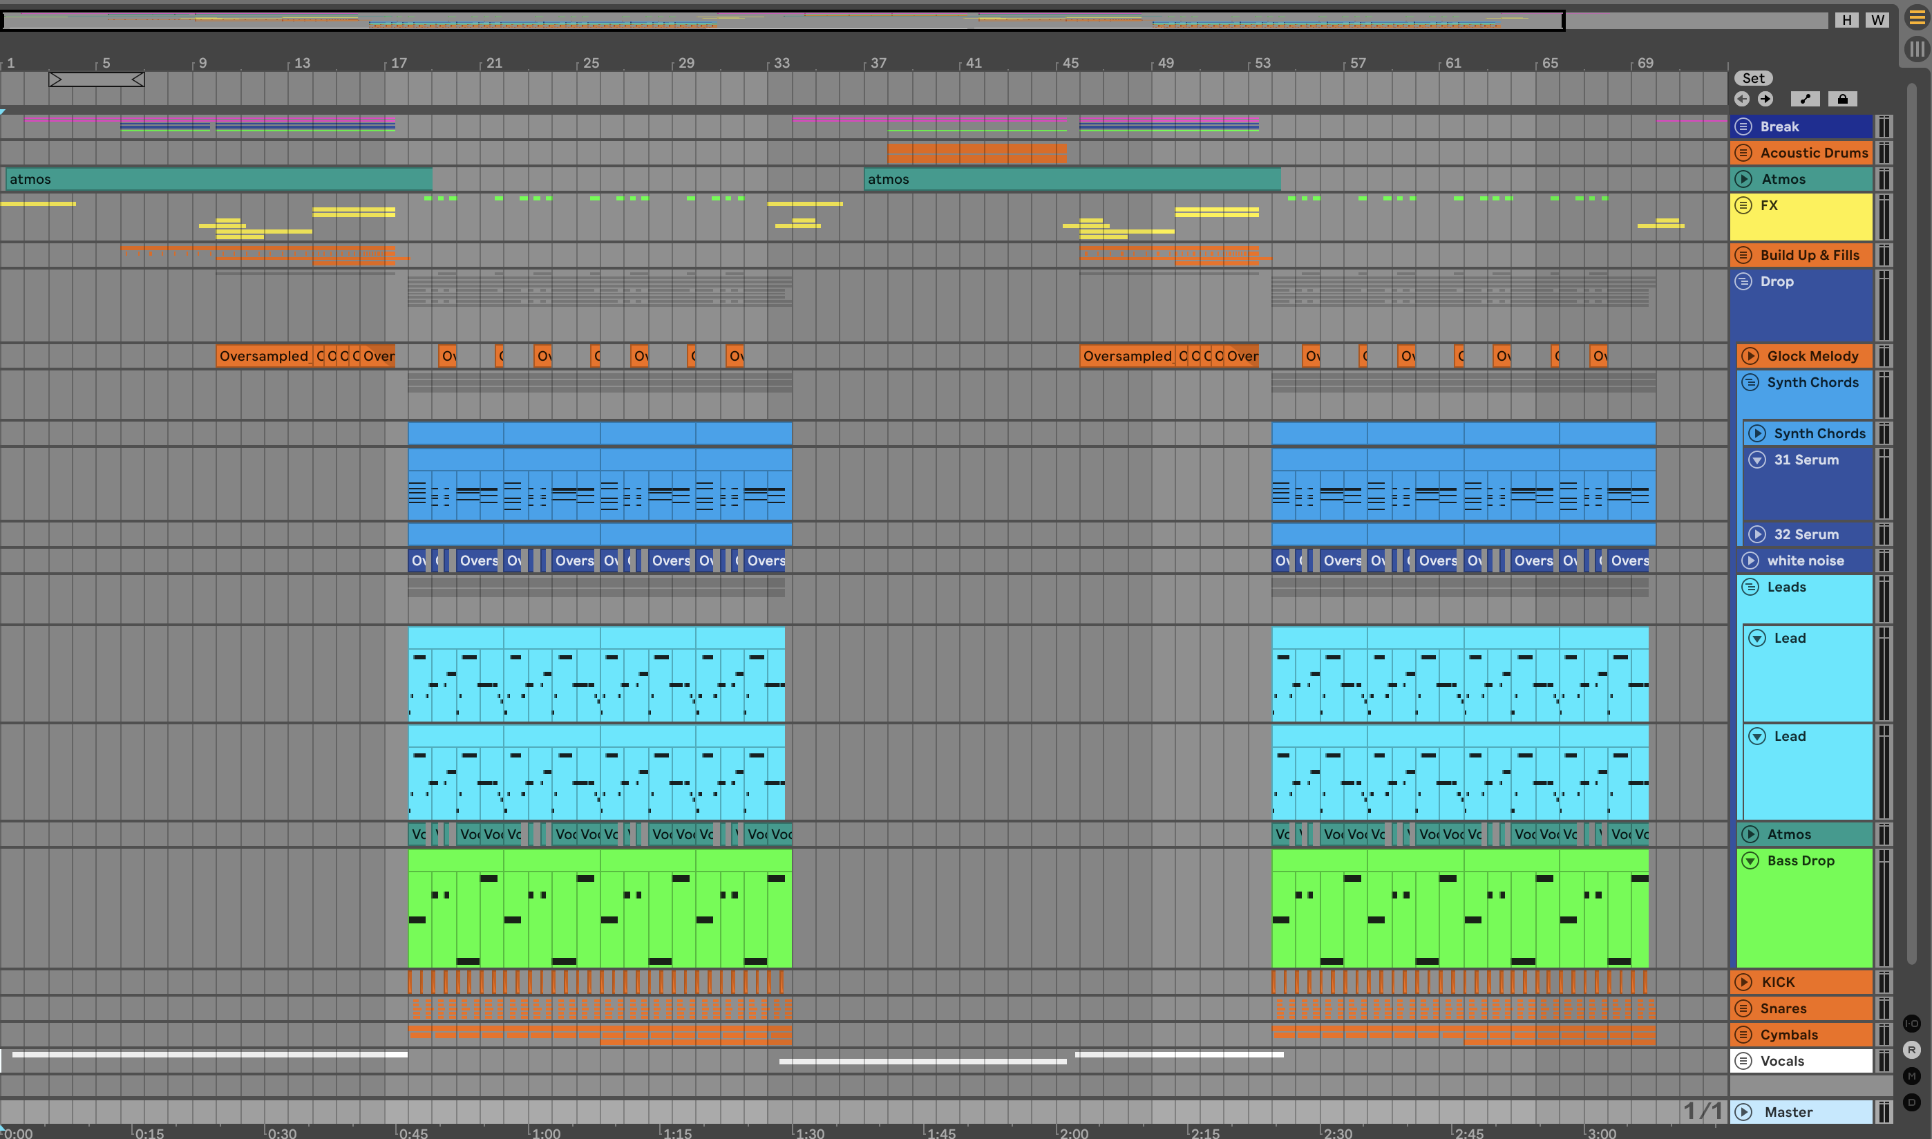
Task: Click the H height optimize button
Action: [1847, 20]
